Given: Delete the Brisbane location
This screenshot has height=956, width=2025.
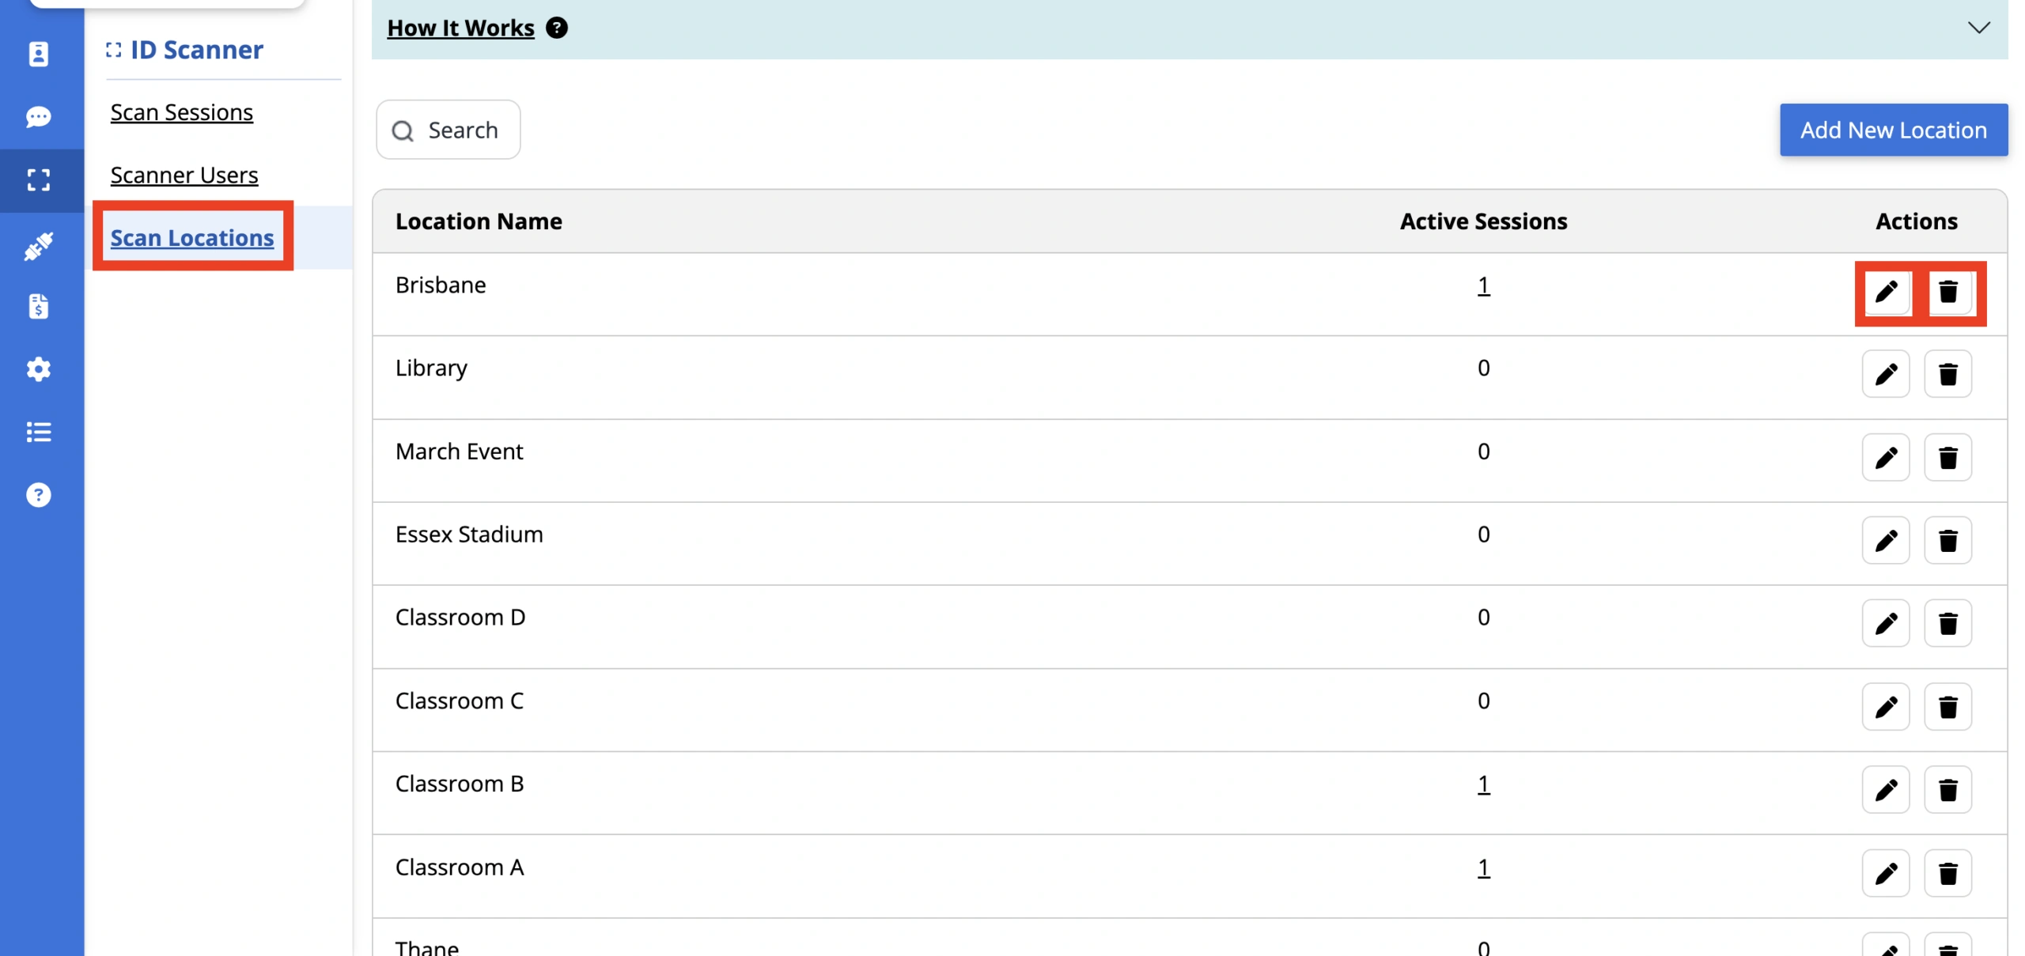Looking at the screenshot, I should pos(1947,292).
